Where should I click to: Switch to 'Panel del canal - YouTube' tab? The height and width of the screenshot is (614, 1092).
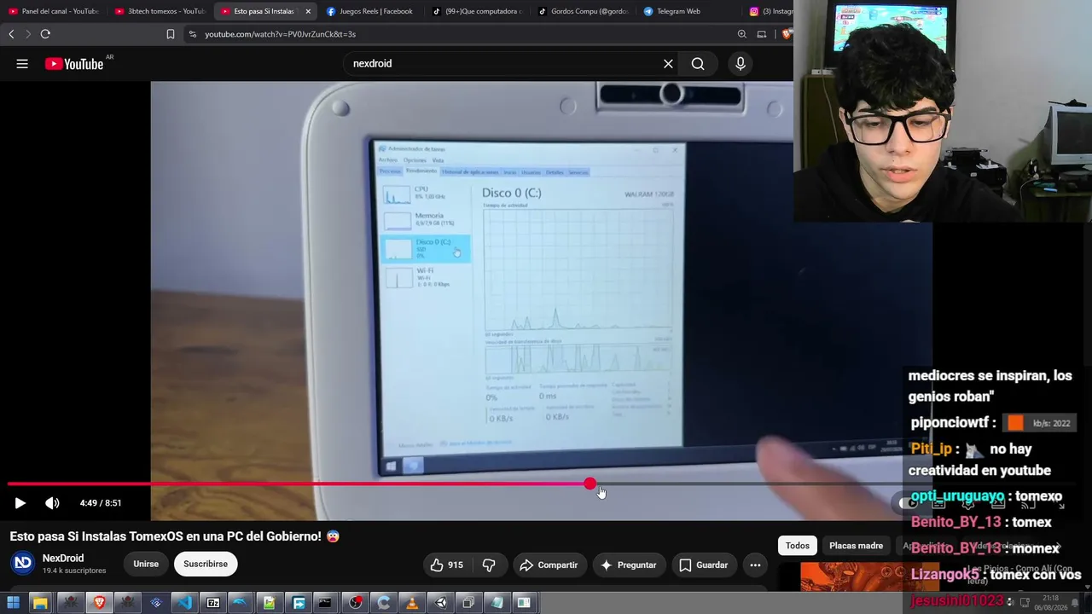coord(53,11)
